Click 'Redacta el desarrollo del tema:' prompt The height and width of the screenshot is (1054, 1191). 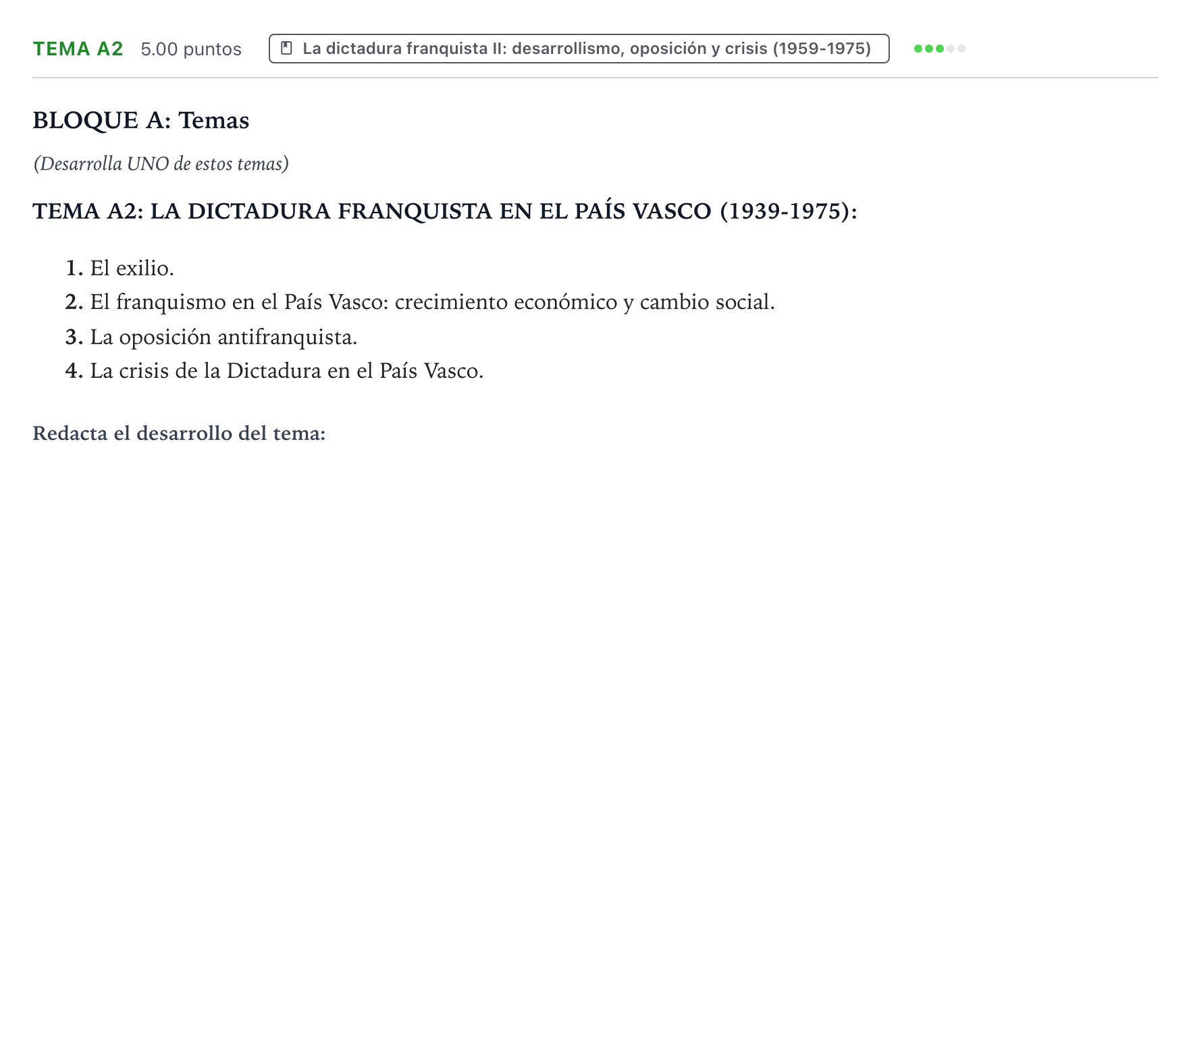click(x=179, y=433)
